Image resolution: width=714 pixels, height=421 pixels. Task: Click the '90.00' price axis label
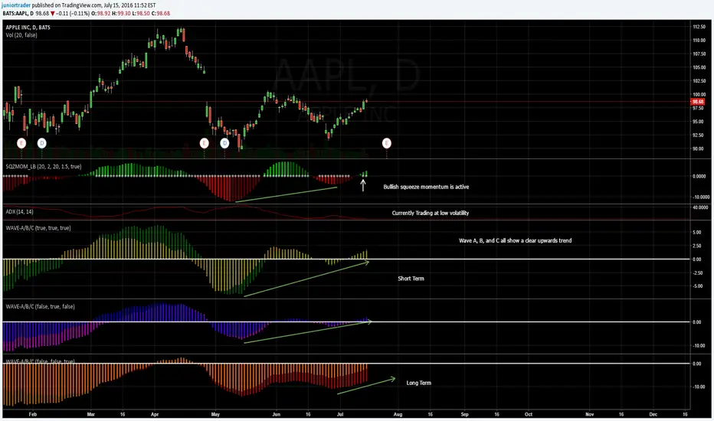[x=698, y=148]
